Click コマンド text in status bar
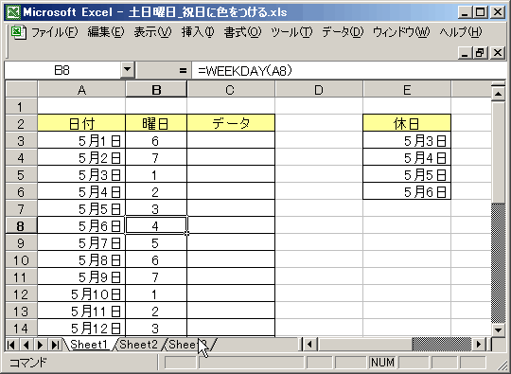The image size is (511, 374). (x=28, y=362)
